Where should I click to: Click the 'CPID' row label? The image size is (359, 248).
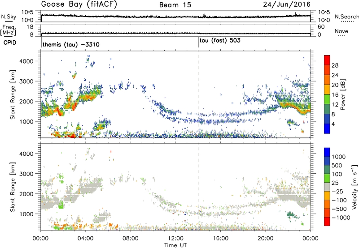tap(10, 43)
